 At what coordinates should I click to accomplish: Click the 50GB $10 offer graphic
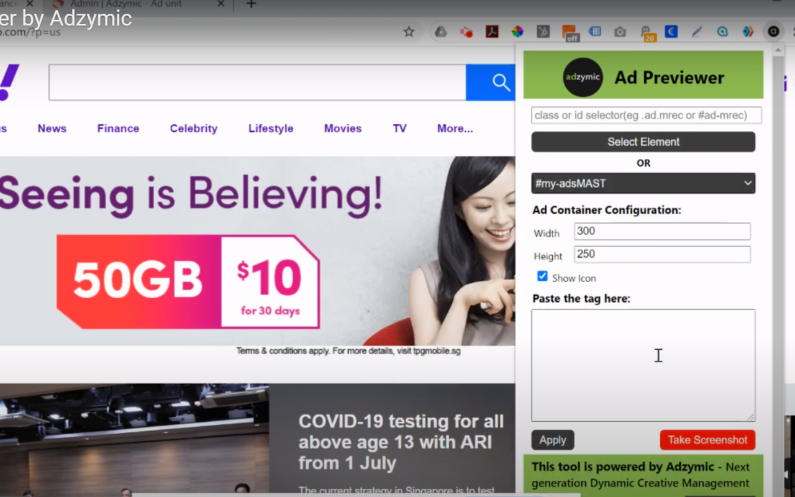coord(188,281)
